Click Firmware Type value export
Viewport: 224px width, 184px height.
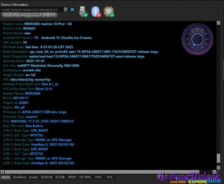click(x=32, y=117)
